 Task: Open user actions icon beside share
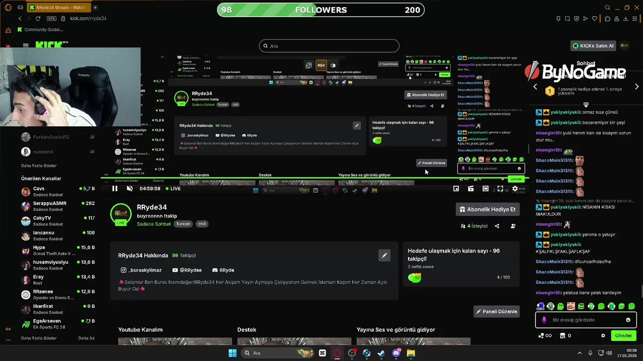point(513,226)
